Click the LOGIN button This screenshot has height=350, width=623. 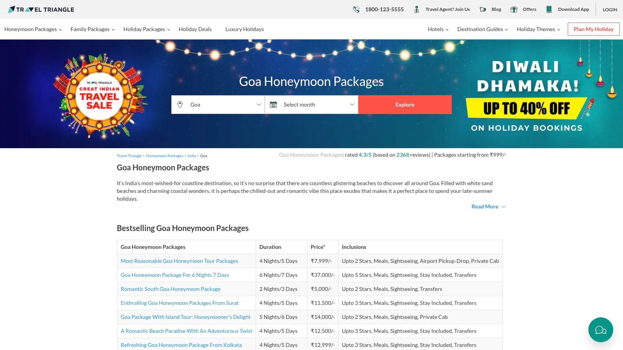(610, 9)
